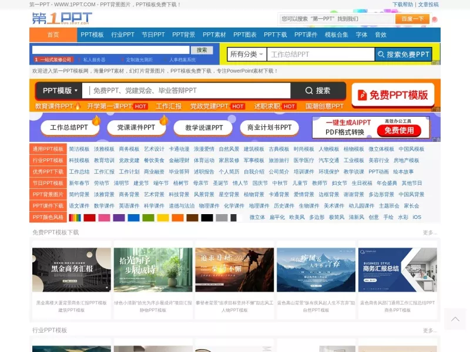Image resolution: width=470 pixels, height=352 pixels.
Task: Click the 第1PPT site logo
Action: click(62, 19)
